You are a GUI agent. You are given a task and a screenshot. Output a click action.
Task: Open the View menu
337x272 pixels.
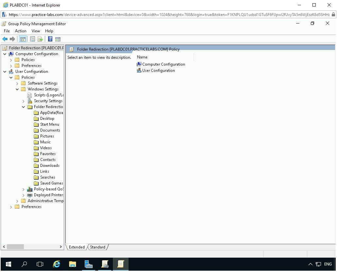36,31
